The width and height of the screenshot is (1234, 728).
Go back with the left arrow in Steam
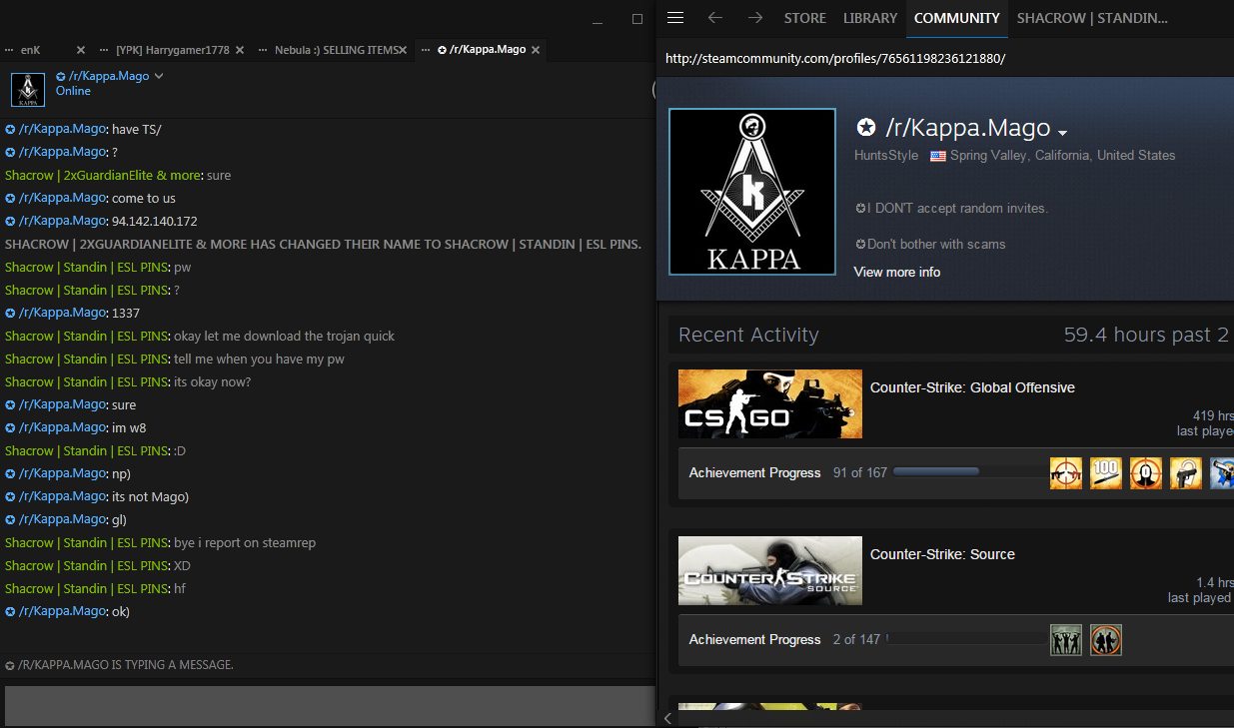[714, 18]
